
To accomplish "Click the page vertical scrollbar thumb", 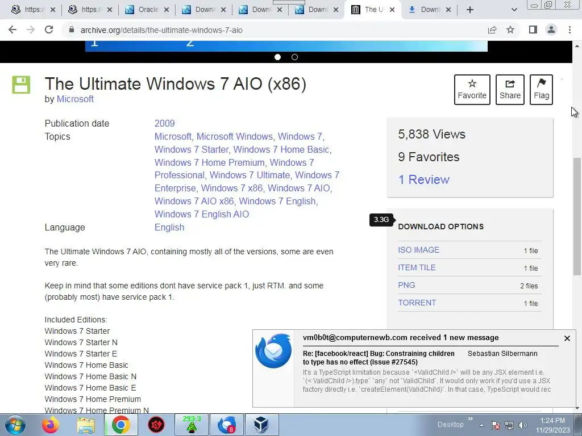I will [577, 216].
